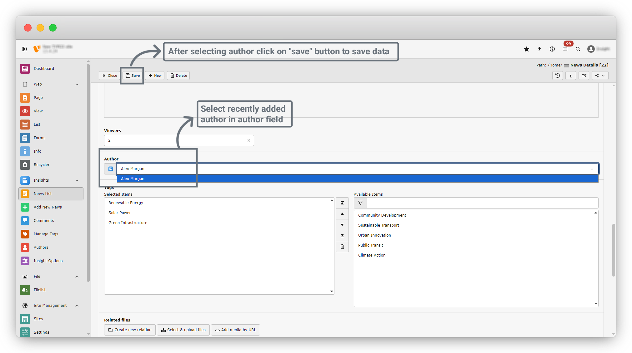Select Urban Innovation in Available Items
The image size is (632, 353).
pos(374,235)
